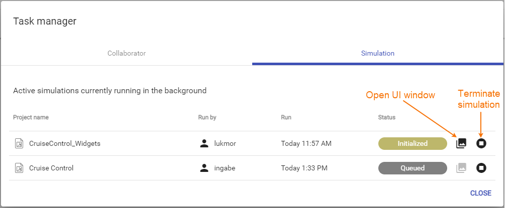Terminate the queued Cruise Control simulation
This screenshot has width=515, height=208.
[481, 168]
